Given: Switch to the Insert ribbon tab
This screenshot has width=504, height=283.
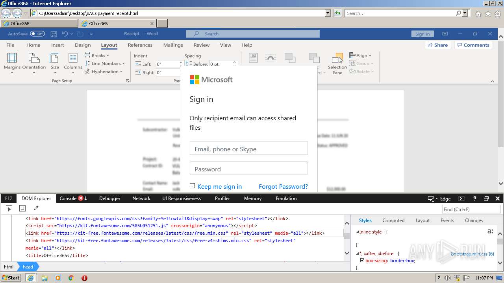Looking at the screenshot, I should pos(57,45).
